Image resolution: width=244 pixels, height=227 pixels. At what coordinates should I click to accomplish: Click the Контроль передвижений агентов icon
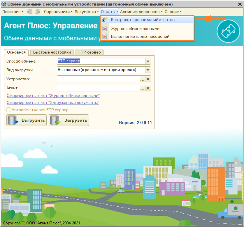tap(104, 20)
